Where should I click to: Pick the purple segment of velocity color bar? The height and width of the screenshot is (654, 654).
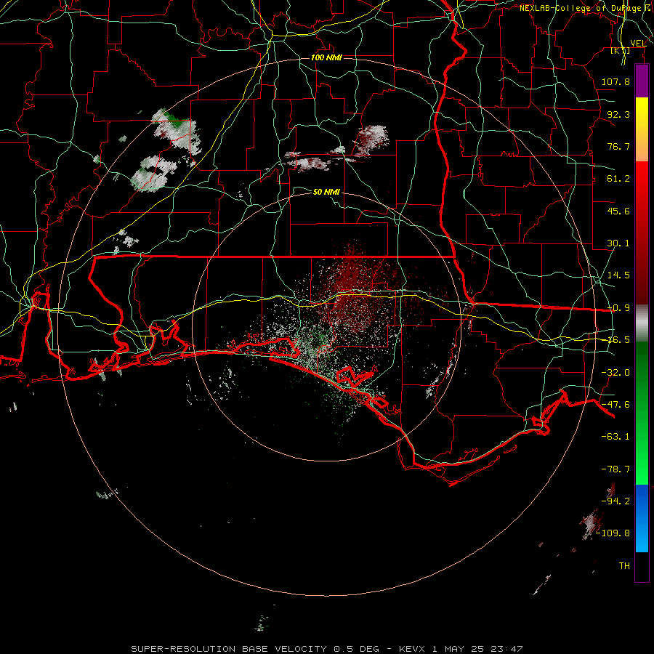point(642,81)
